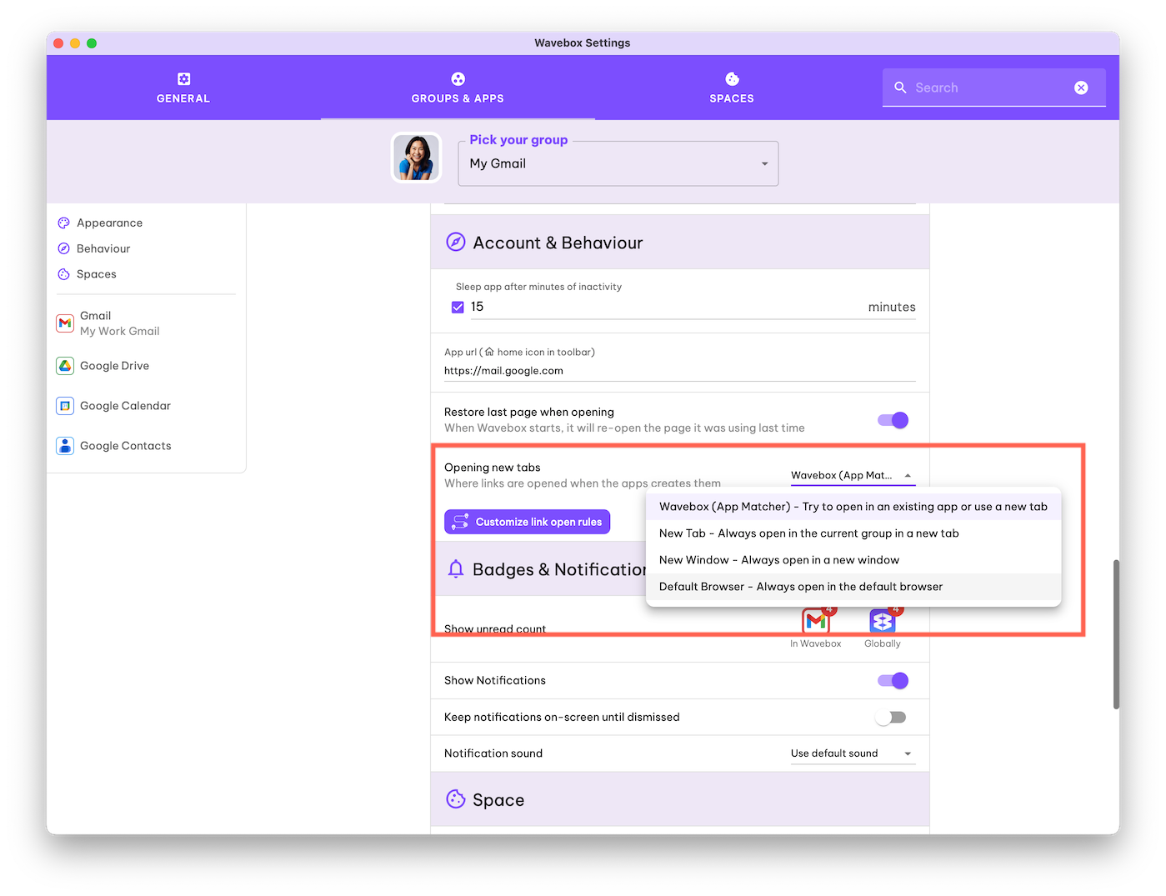1166x896 pixels.
Task: Choose Wavebox (App Matcher) option
Action: tap(853, 507)
